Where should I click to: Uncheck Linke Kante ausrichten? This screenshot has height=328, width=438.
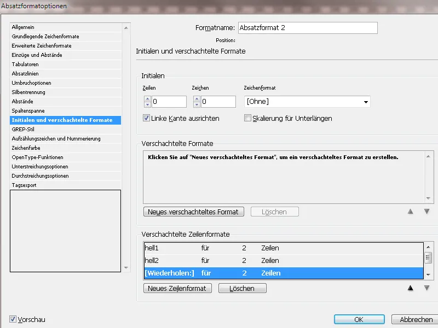point(146,118)
